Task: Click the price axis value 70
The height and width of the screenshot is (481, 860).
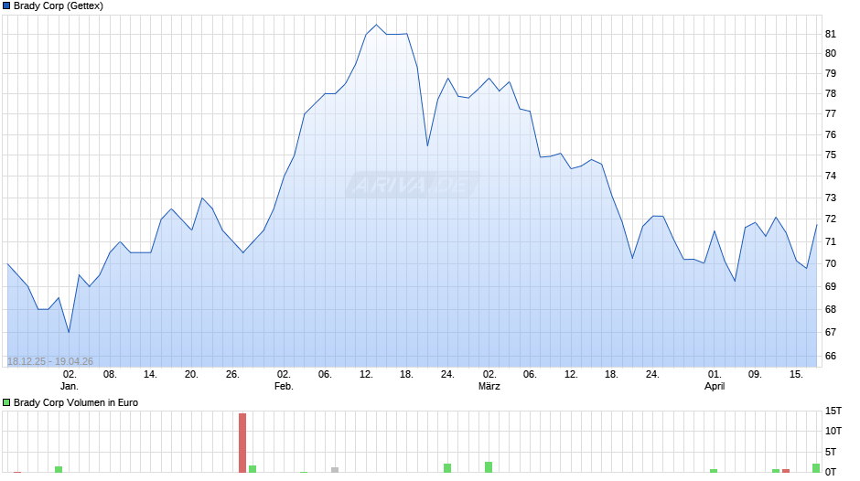Action: (x=831, y=263)
